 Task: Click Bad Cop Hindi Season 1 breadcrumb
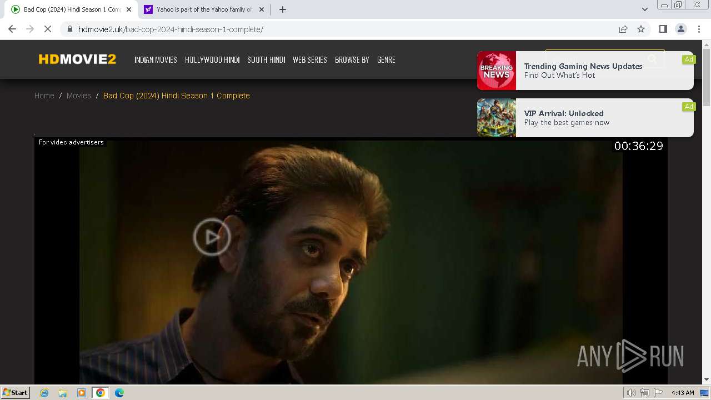(x=177, y=96)
